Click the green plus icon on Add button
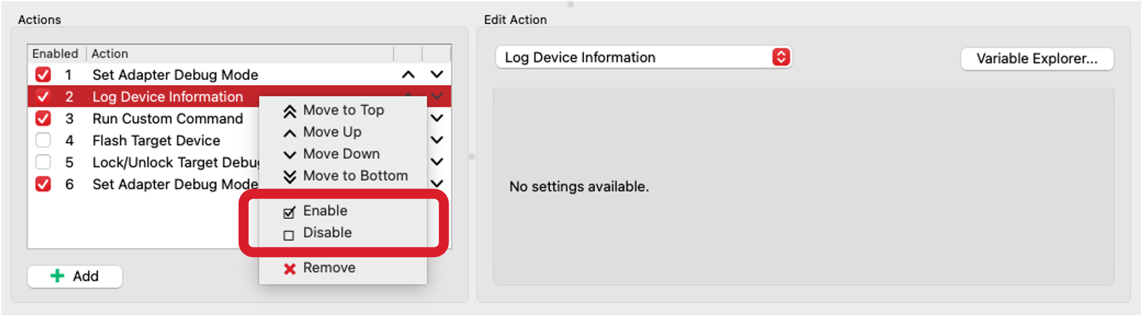This screenshot has height=316, width=1142. (x=58, y=276)
